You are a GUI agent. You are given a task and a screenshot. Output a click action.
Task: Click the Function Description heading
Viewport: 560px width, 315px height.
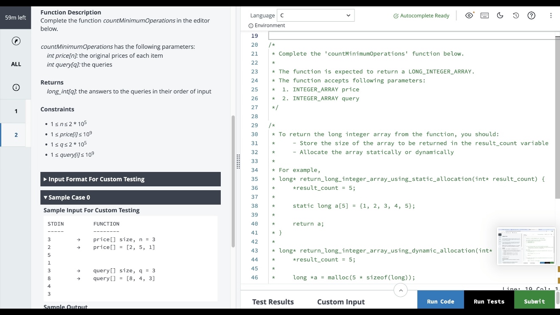[x=71, y=12]
